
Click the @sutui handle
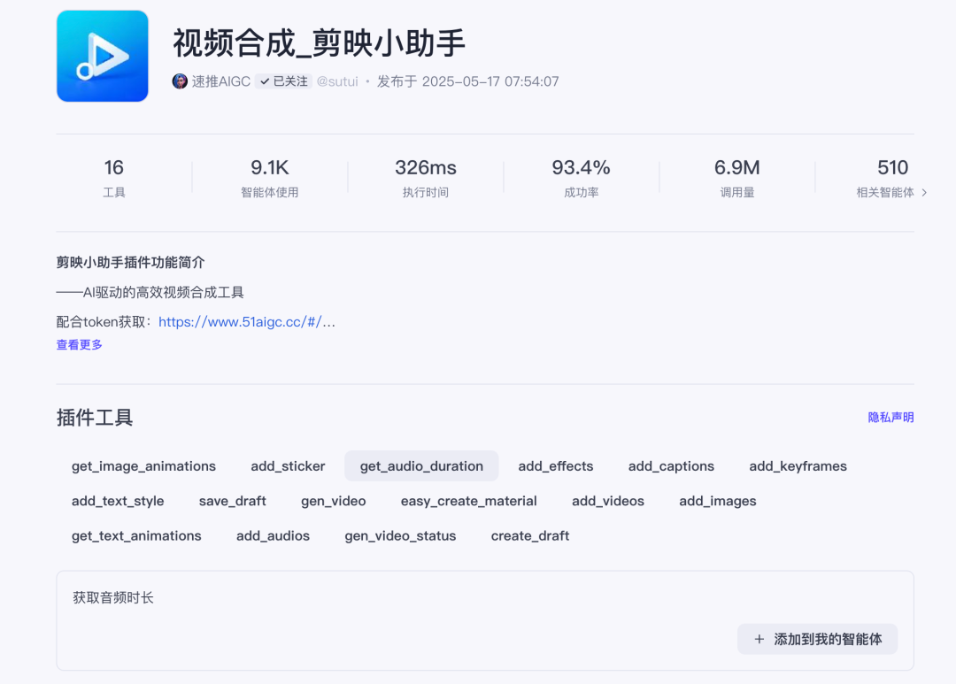tap(337, 81)
